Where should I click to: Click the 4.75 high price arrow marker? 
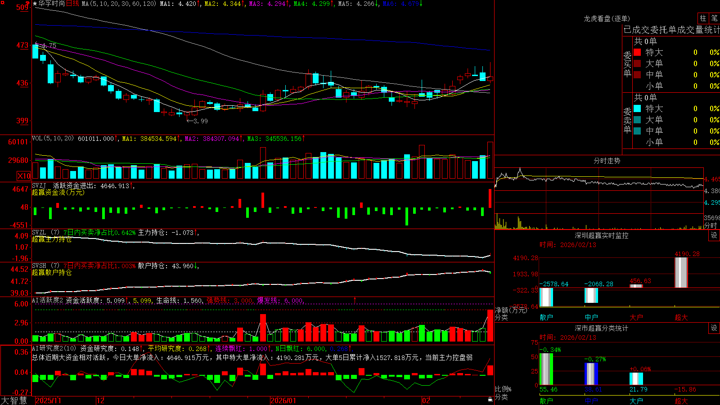pyautogui.click(x=46, y=45)
